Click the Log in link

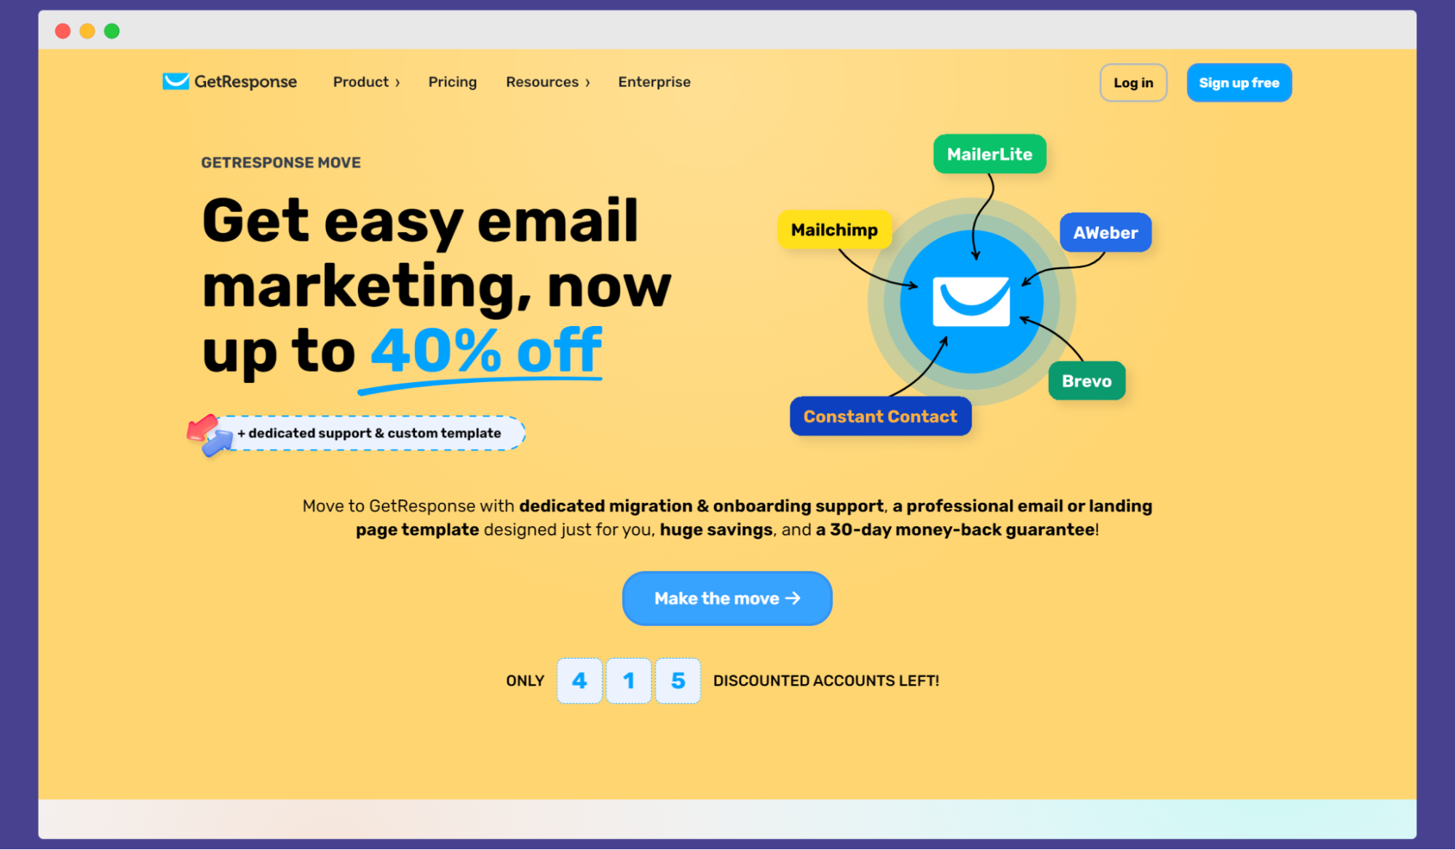click(1131, 83)
